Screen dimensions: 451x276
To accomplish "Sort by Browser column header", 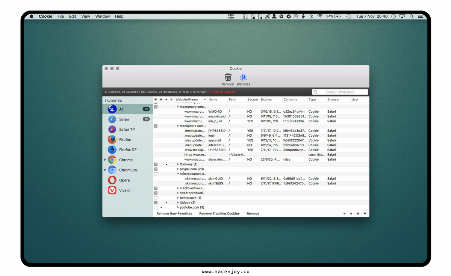I will (x=338, y=100).
